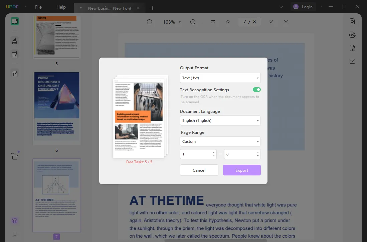
Task: Click the Document Language label
Action: [200, 111]
